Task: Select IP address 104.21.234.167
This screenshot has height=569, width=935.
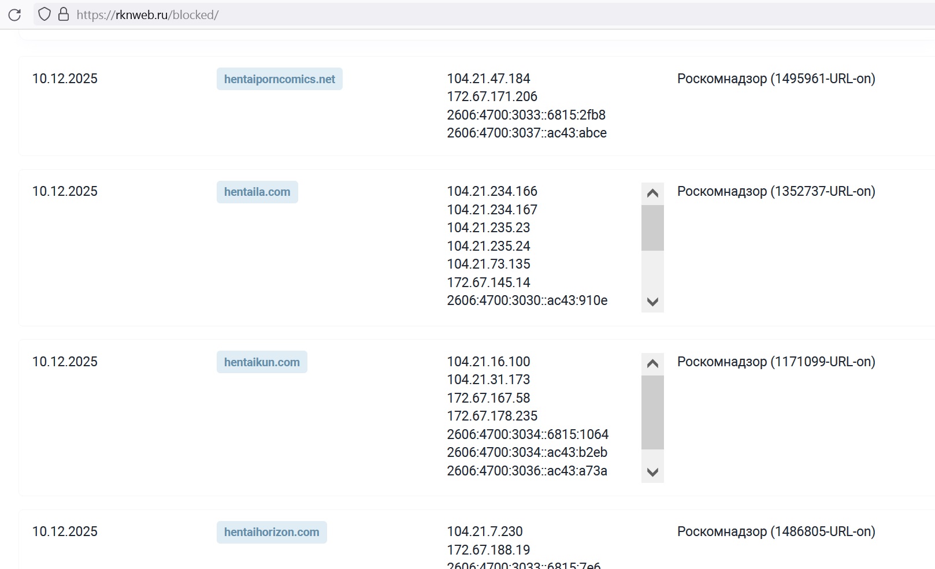Action: [x=492, y=210]
